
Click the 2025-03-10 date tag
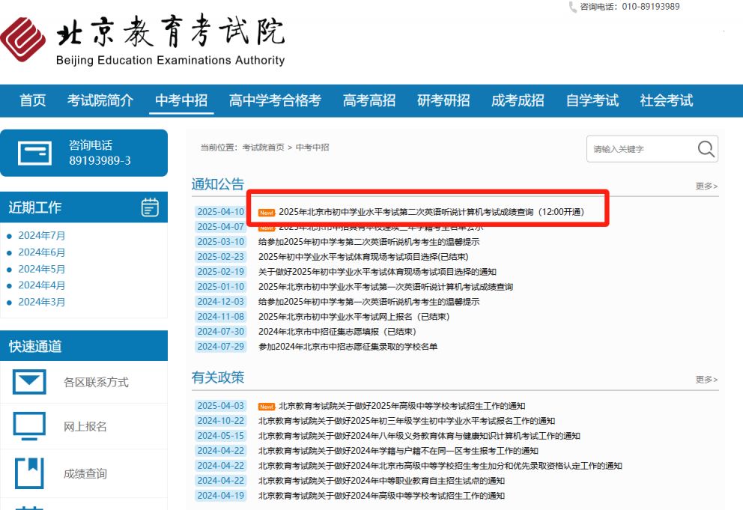(221, 242)
